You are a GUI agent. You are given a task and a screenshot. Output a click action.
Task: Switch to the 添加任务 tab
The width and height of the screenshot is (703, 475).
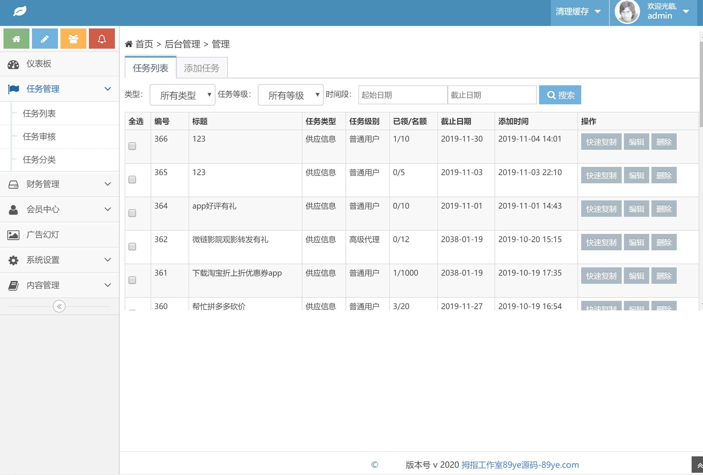202,68
